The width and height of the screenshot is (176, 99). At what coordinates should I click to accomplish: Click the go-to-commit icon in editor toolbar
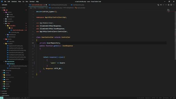(161, 5)
